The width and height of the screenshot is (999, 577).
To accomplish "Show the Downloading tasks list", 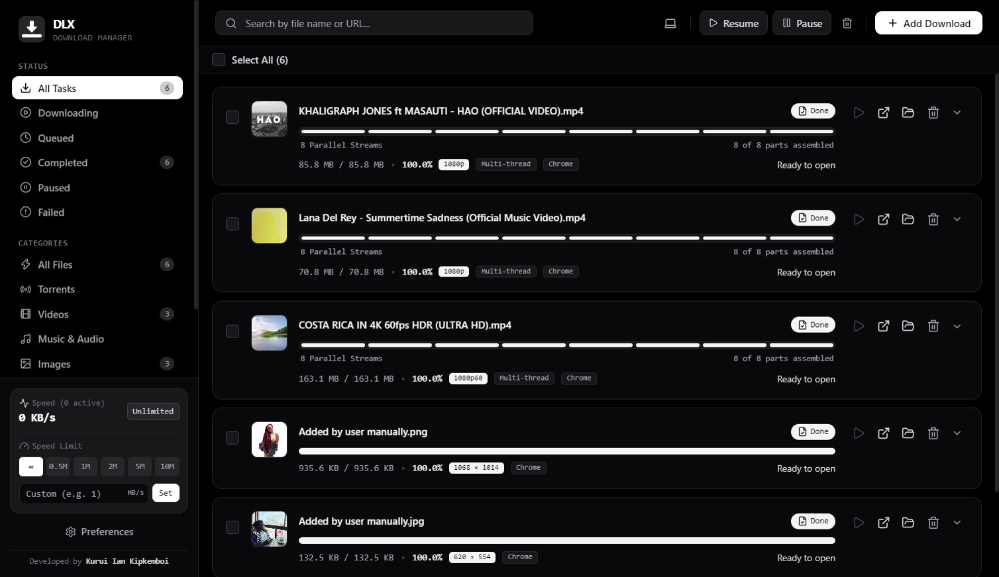I will tap(97, 112).
